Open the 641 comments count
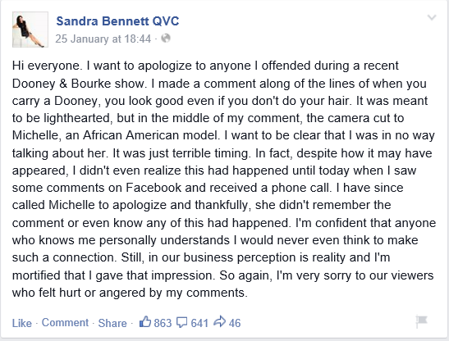 point(199,323)
